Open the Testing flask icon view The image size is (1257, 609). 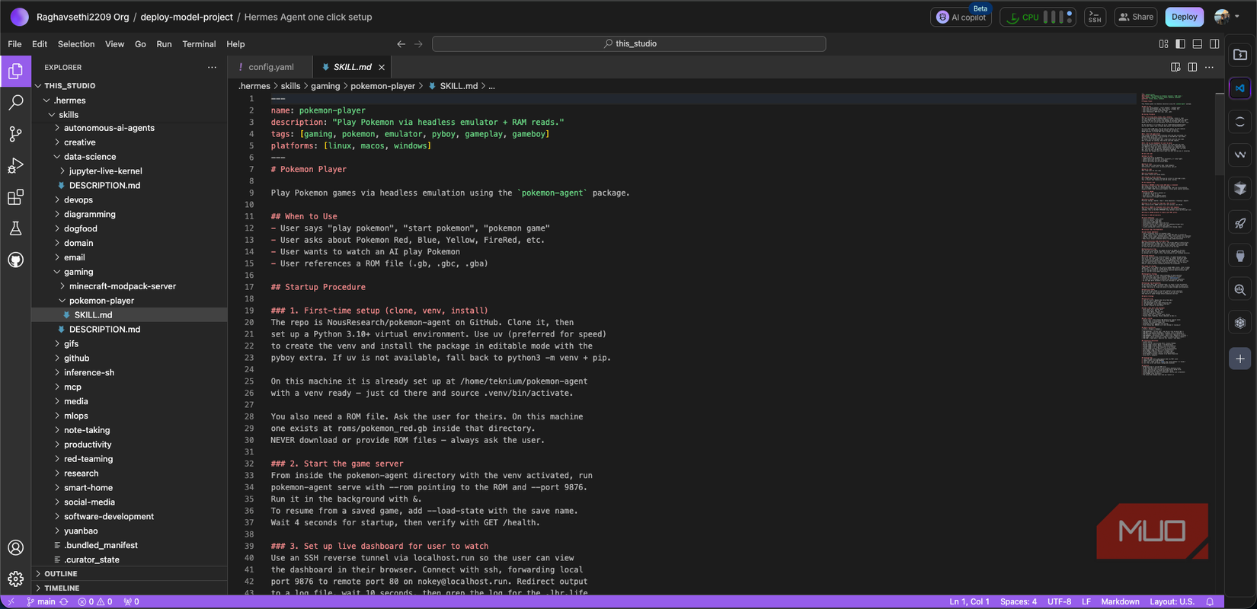coord(15,228)
